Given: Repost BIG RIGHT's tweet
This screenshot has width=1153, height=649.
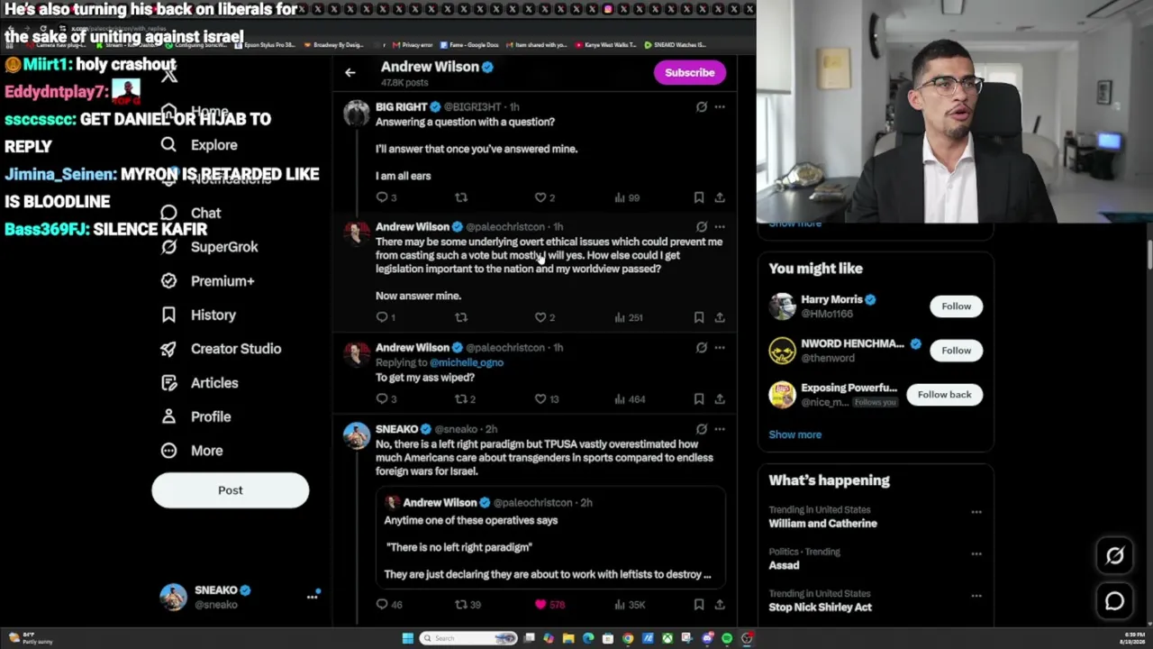Looking at the screenshot, I should pos(460,197).
